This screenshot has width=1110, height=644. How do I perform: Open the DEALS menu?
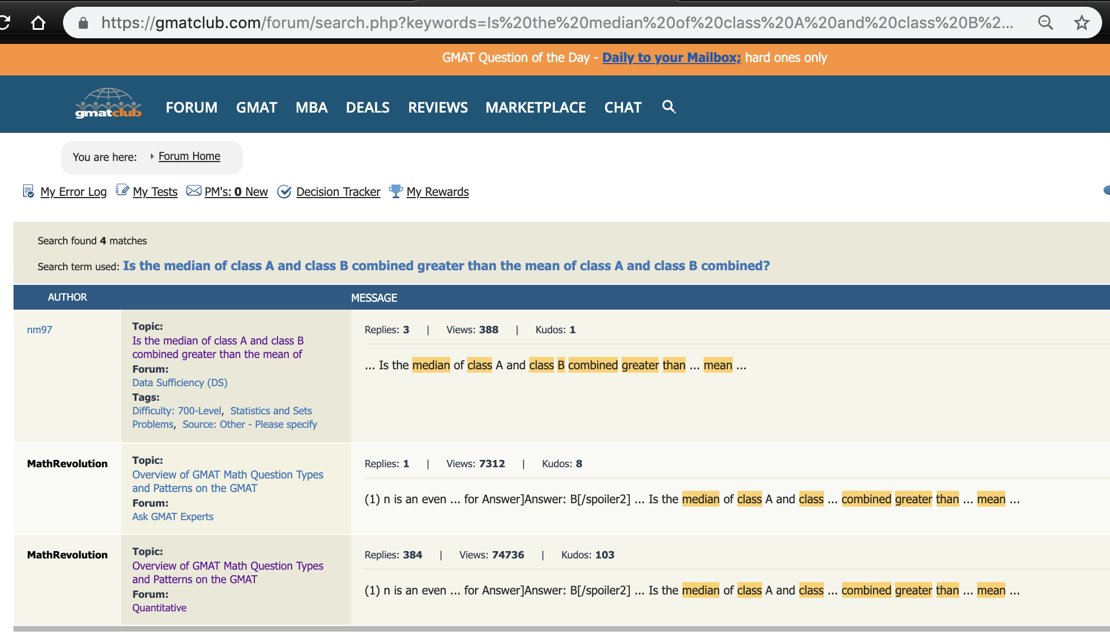click(368, 108)
